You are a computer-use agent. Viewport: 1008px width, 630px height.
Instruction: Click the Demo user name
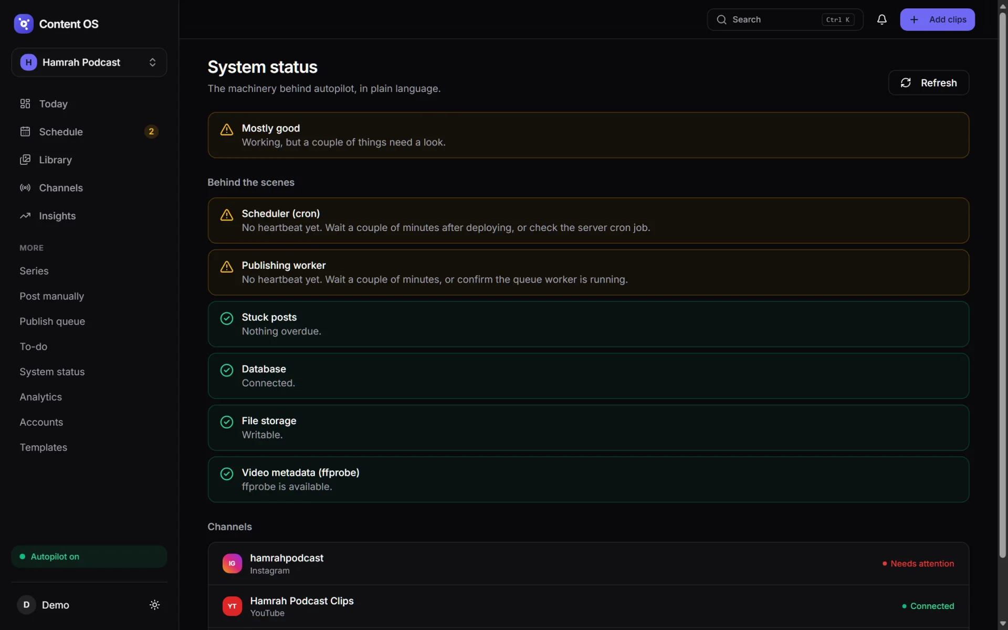click(56, 605)
